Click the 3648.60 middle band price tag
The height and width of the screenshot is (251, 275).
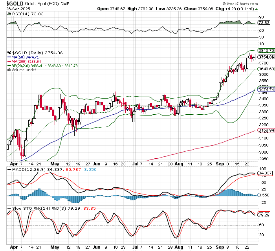(x=266, y=69)
